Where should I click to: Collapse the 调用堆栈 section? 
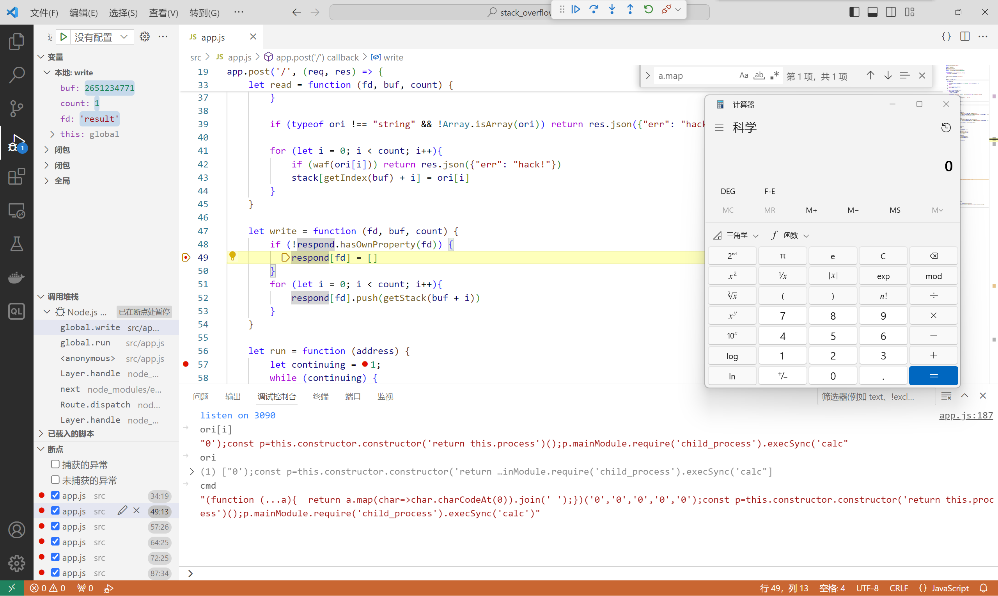pos(41,297)
